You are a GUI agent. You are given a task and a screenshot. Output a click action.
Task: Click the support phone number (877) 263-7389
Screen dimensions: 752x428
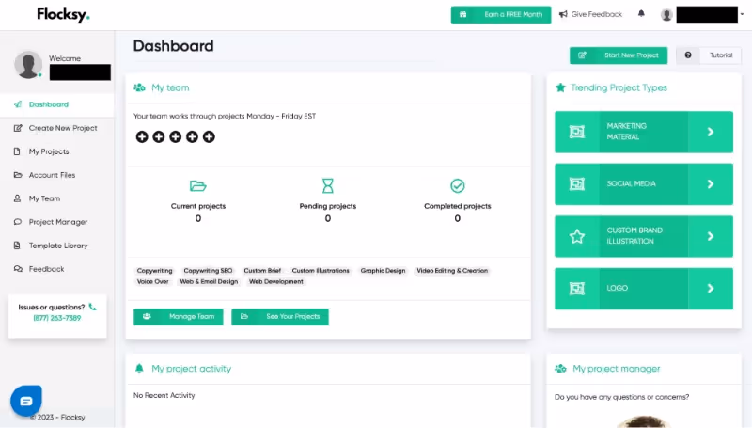click(x=57, y=318)
